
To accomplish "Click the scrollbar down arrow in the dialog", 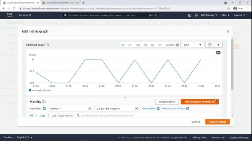I will tap(232, 116).
